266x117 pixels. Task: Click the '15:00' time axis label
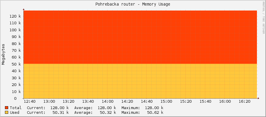pyautogui.click(x=166, y=101)
